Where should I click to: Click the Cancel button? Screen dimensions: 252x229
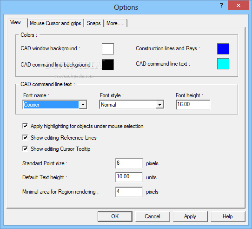[x=153, y=216]
